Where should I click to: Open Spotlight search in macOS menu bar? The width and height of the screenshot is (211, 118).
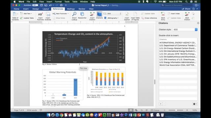[x=186, y=2]
